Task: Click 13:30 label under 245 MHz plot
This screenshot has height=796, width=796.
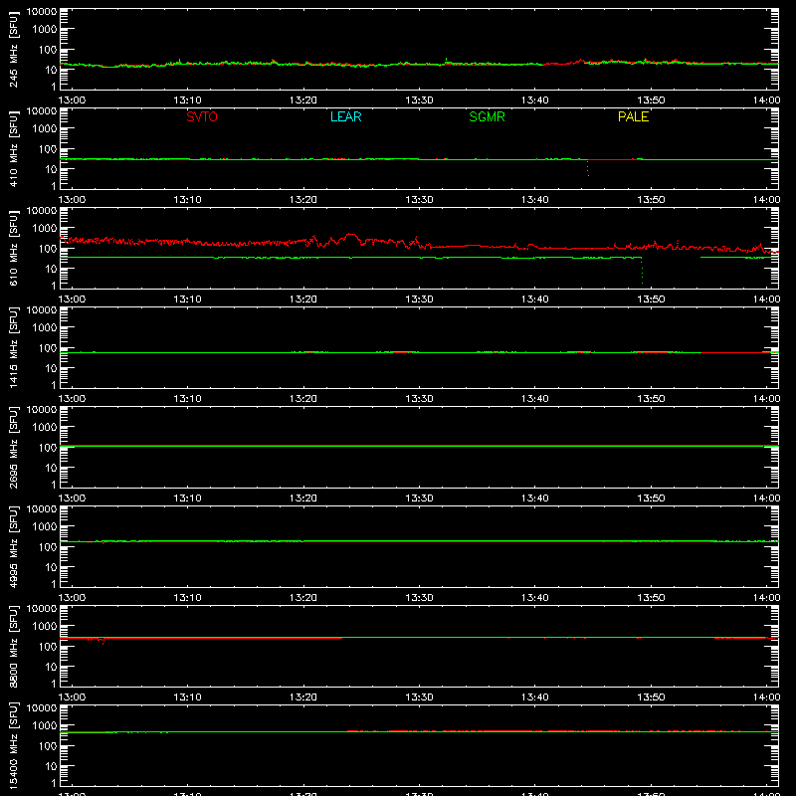Action: [x=419, y=100]
